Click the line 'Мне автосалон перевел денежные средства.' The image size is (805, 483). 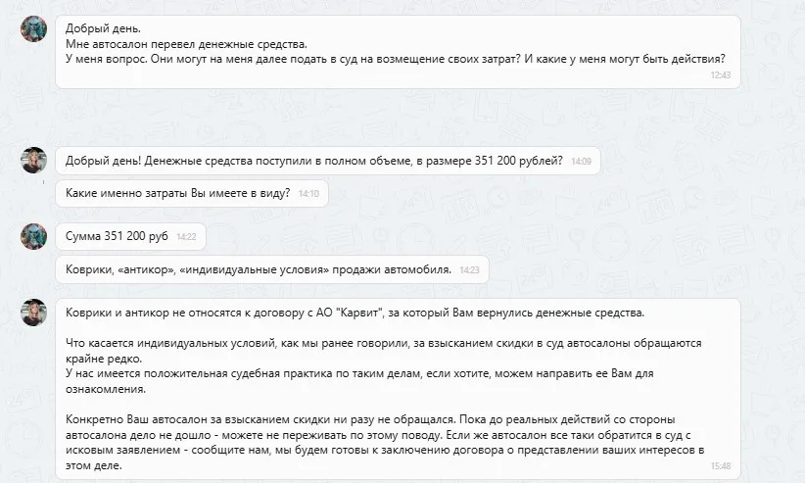186,44
